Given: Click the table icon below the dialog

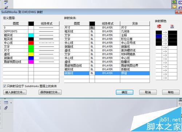Looking at the screenshot, I should pyautogui.click(x=6, y=103).
